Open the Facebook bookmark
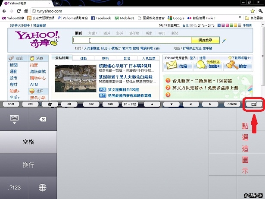The image size is (265, 199). coord(101,18)
